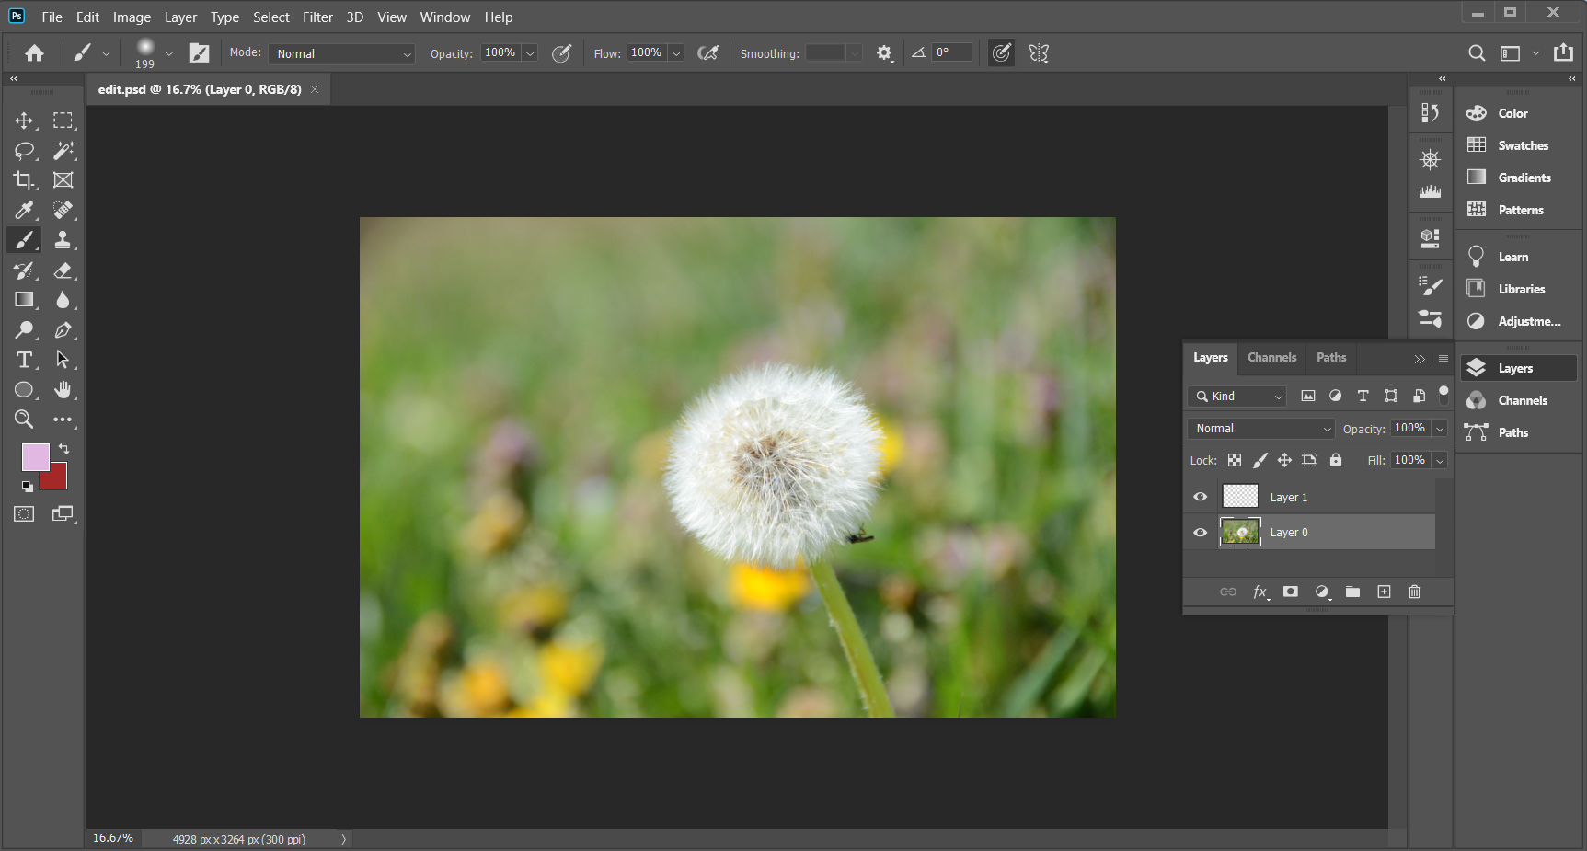Open the brush Mode dropdown
This screenshot has width=1587, height=851.
(x=341, y=54)
